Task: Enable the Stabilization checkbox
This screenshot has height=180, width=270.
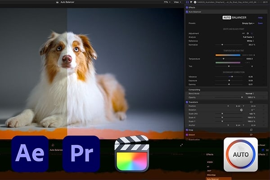Action: click(x=187, y=139)
